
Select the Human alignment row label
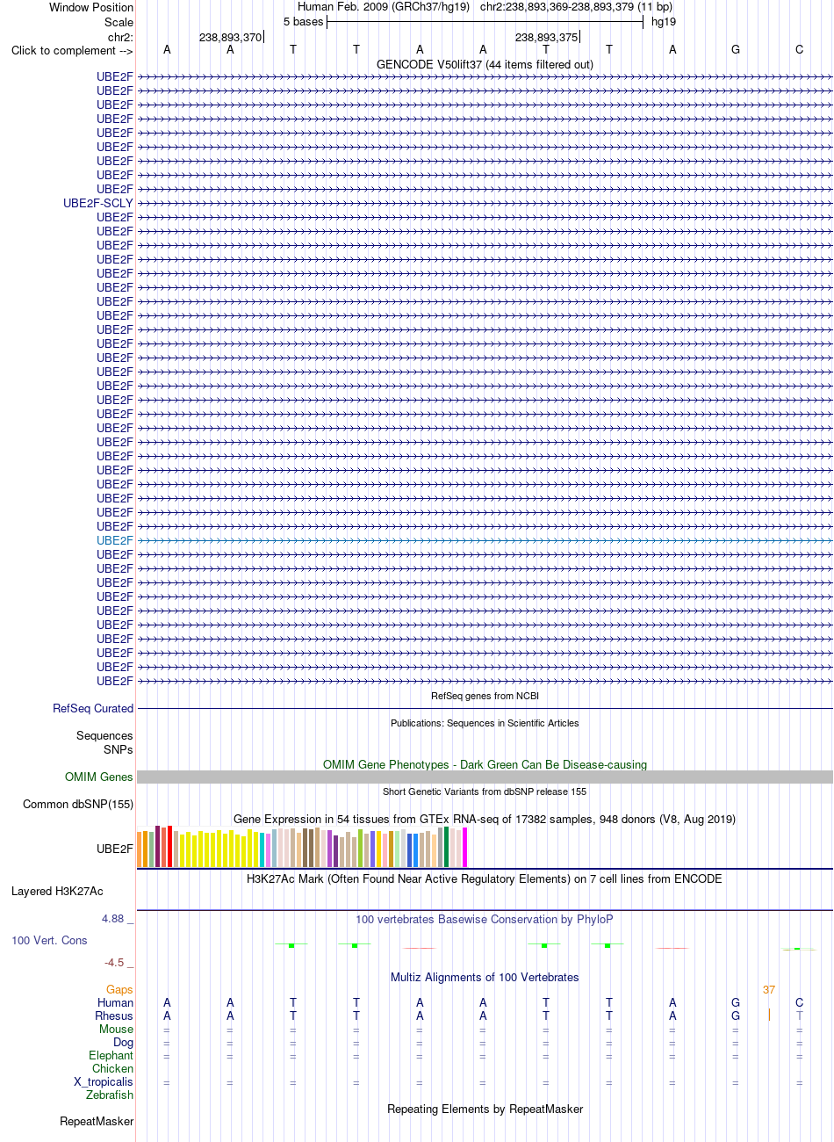tap(115, 1002)
